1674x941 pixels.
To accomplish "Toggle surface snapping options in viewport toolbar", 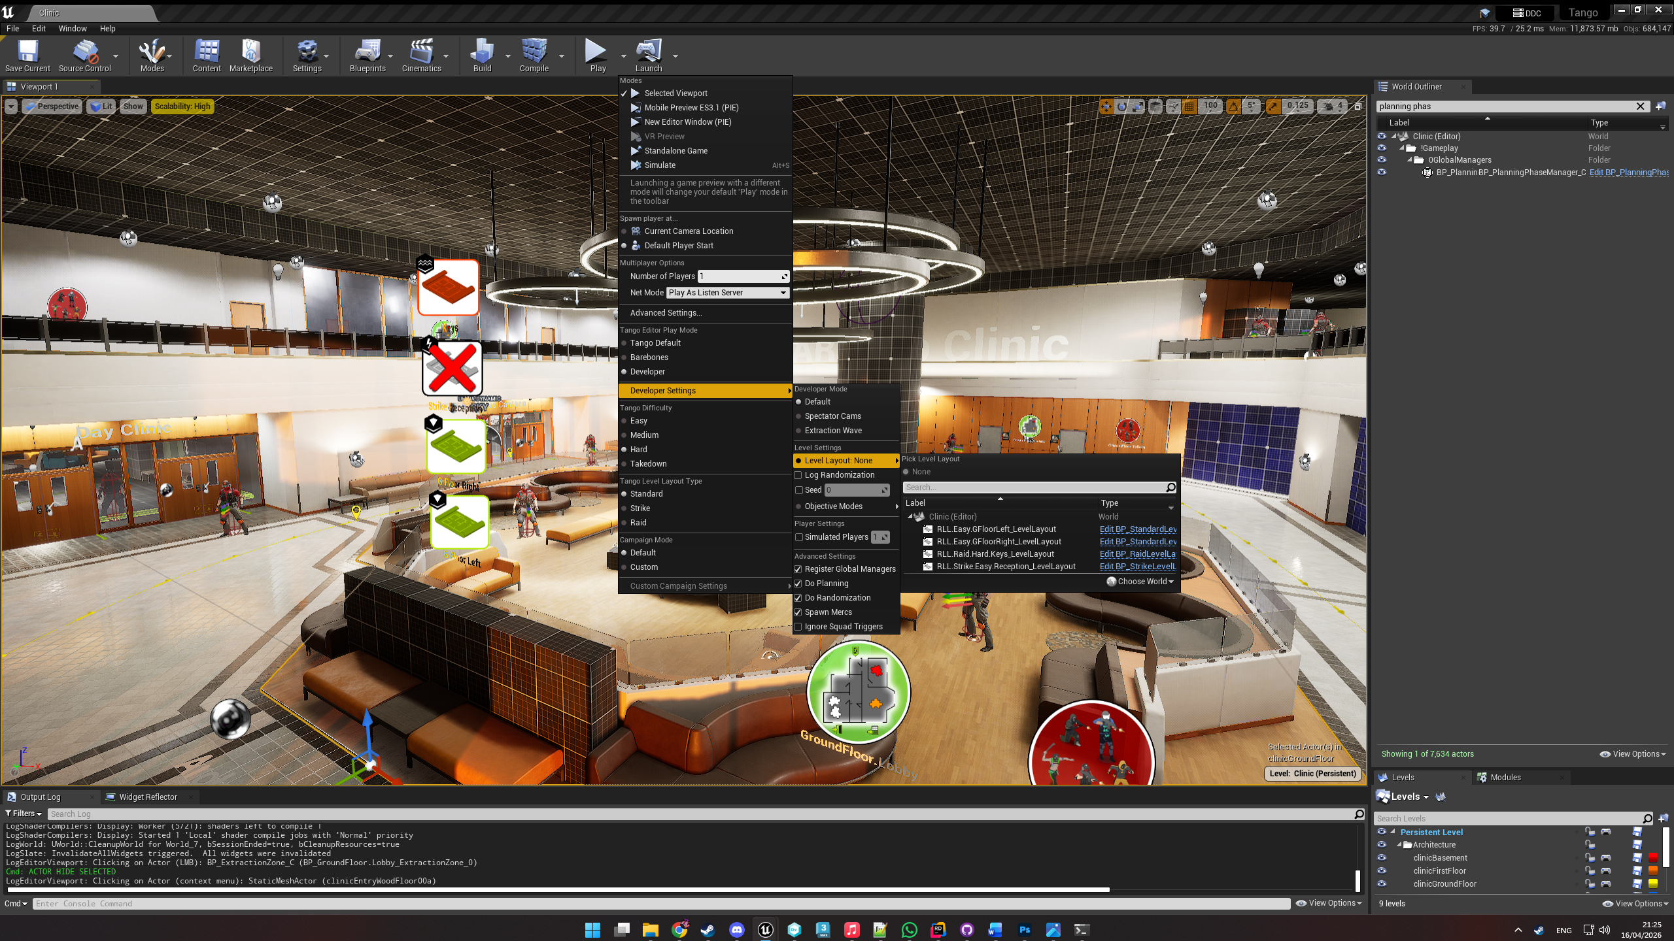I will point(1173,106).
